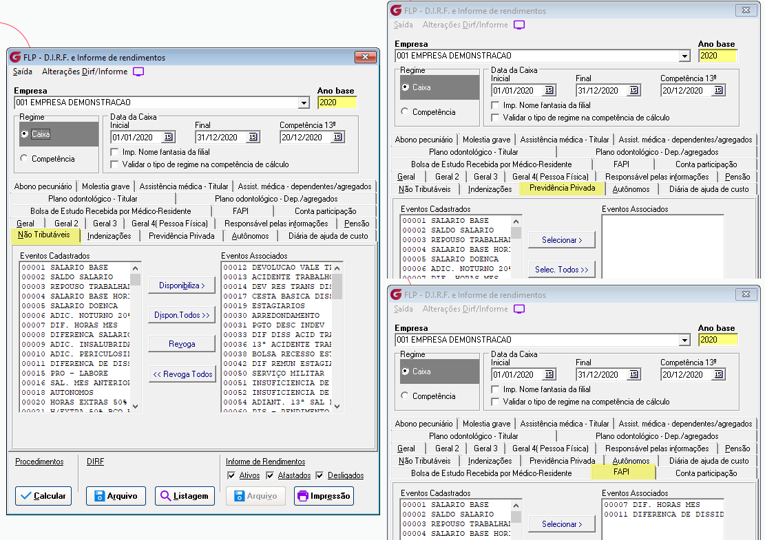
Task: Open Alterações Dirf/Informe menu in left window
Action: click(x=85, y=72)
